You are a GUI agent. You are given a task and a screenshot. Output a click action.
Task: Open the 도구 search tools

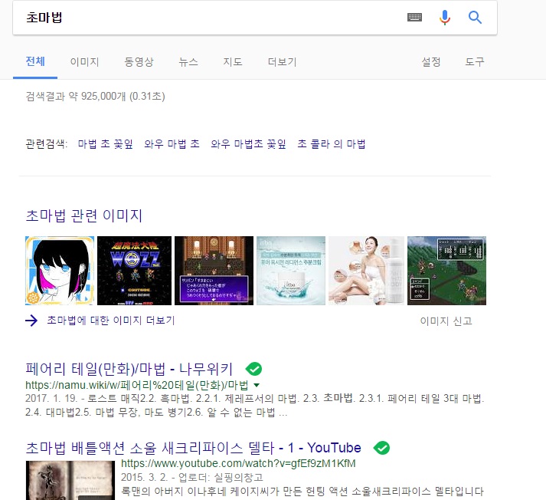475,62
